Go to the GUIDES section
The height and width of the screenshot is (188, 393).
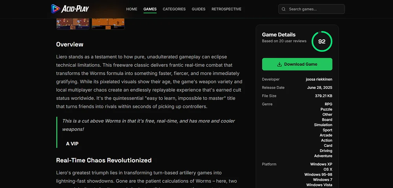coord(198,9)
